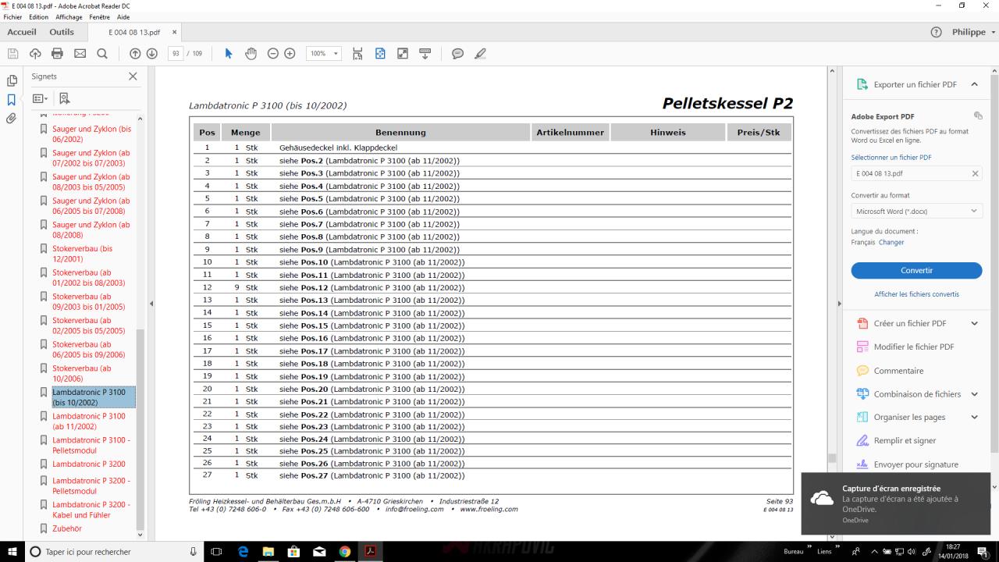The width and height of the screenshot is (999, 562).
Task: Collapse the left navigation pane arrow
Action: 151,303
